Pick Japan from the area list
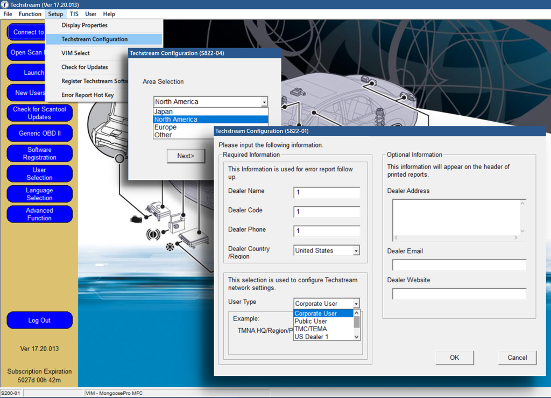The height and width of the screenshot is (398, 551). point(163,112)
